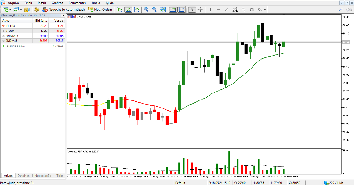Select the WINM18 symbol row

pos(33,36)
